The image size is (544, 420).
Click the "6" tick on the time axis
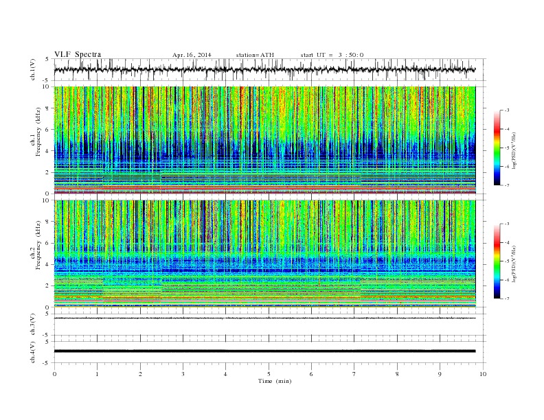[x=311, y=374]
